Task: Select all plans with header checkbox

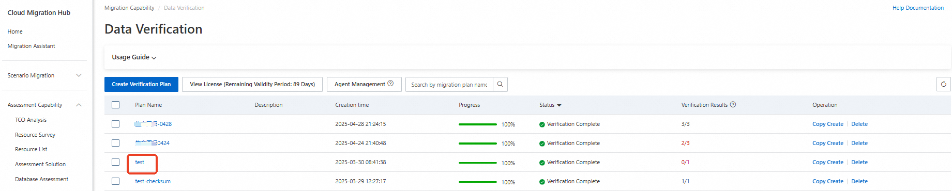Action: [115, 105]
